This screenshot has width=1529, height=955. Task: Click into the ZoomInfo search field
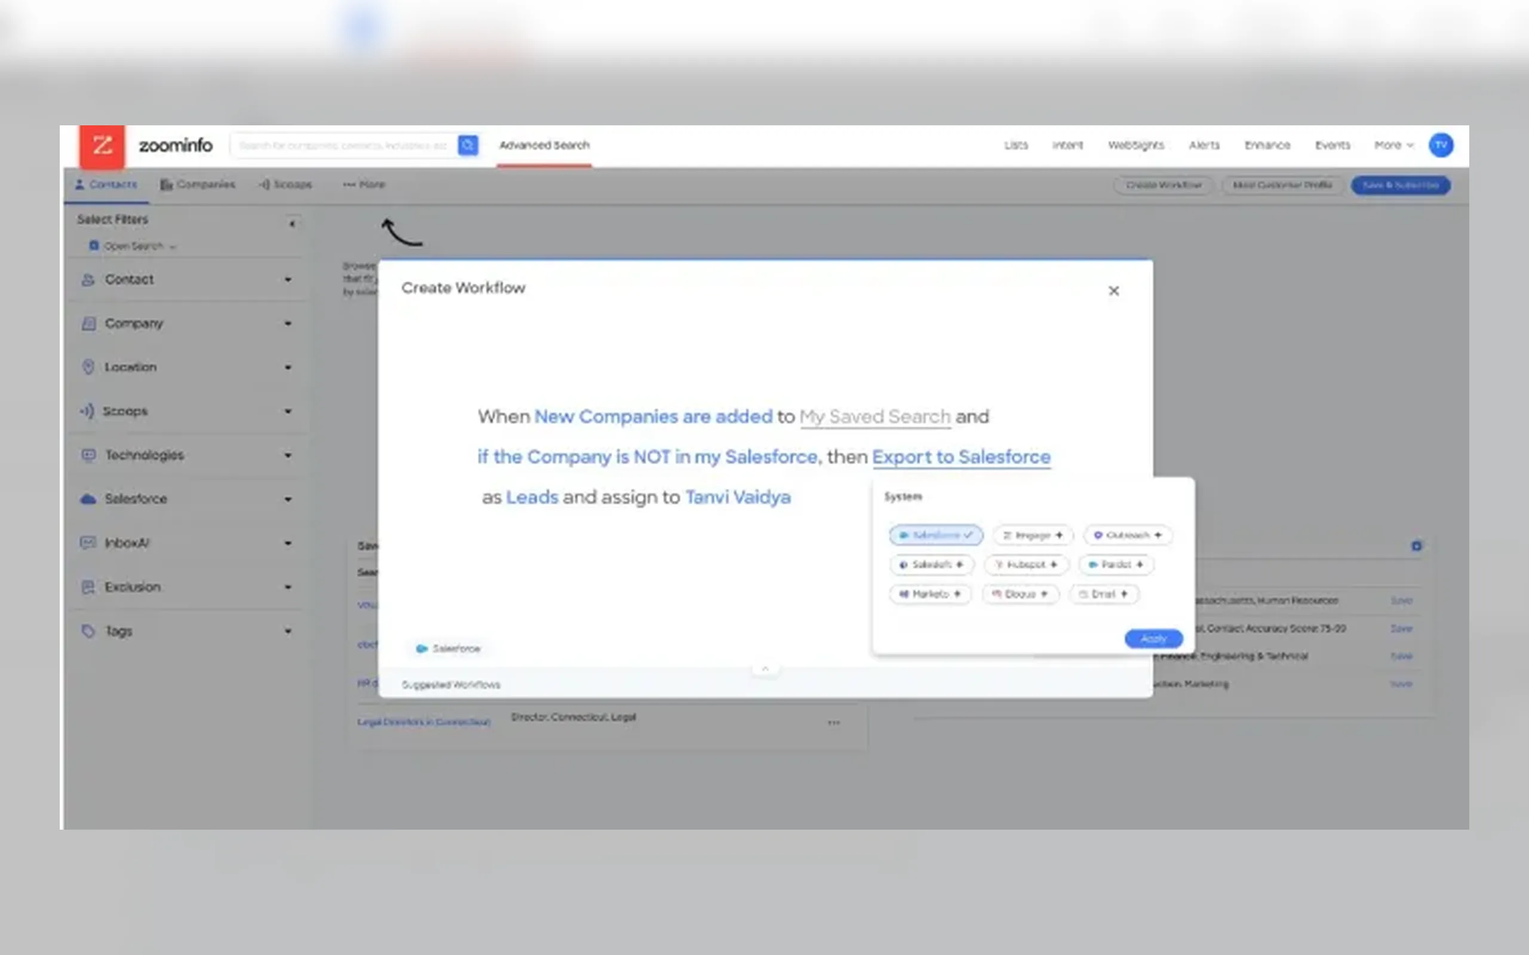345,145
